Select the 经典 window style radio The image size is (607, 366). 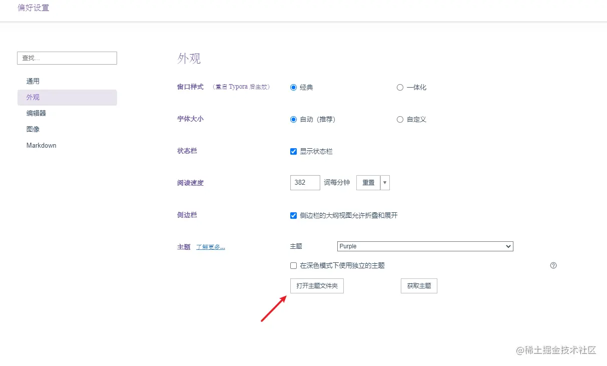pyautogui.click(x=294, y=87)
